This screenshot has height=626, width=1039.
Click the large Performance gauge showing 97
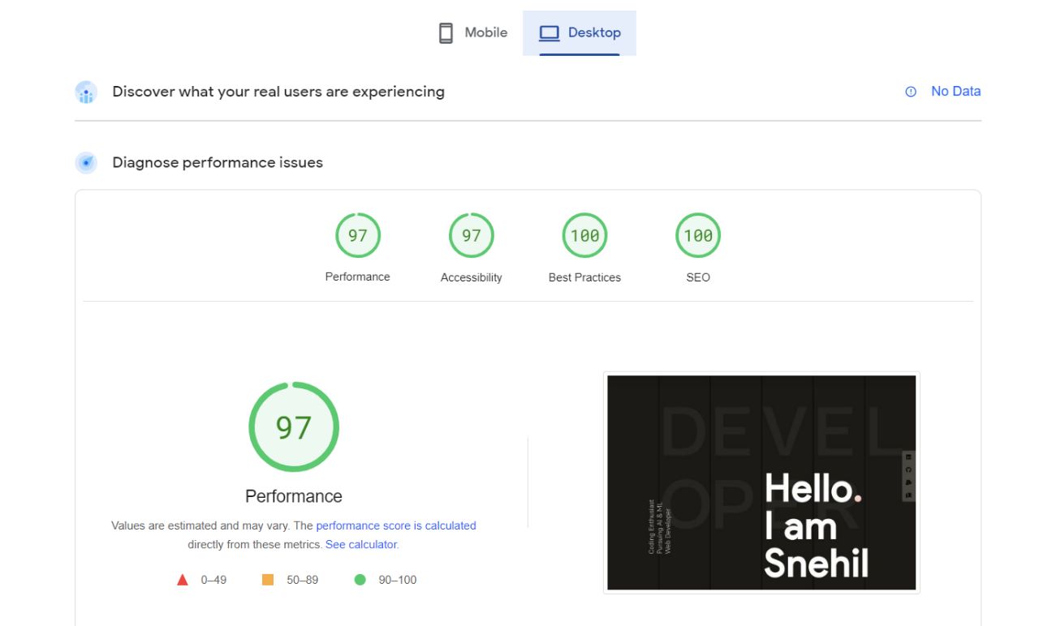click(x=294, y=427)
